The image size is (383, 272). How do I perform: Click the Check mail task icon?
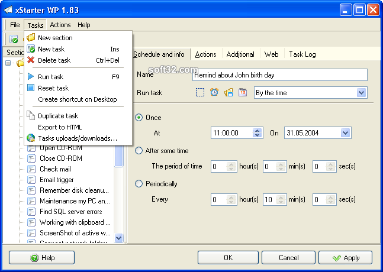[31, 169]
